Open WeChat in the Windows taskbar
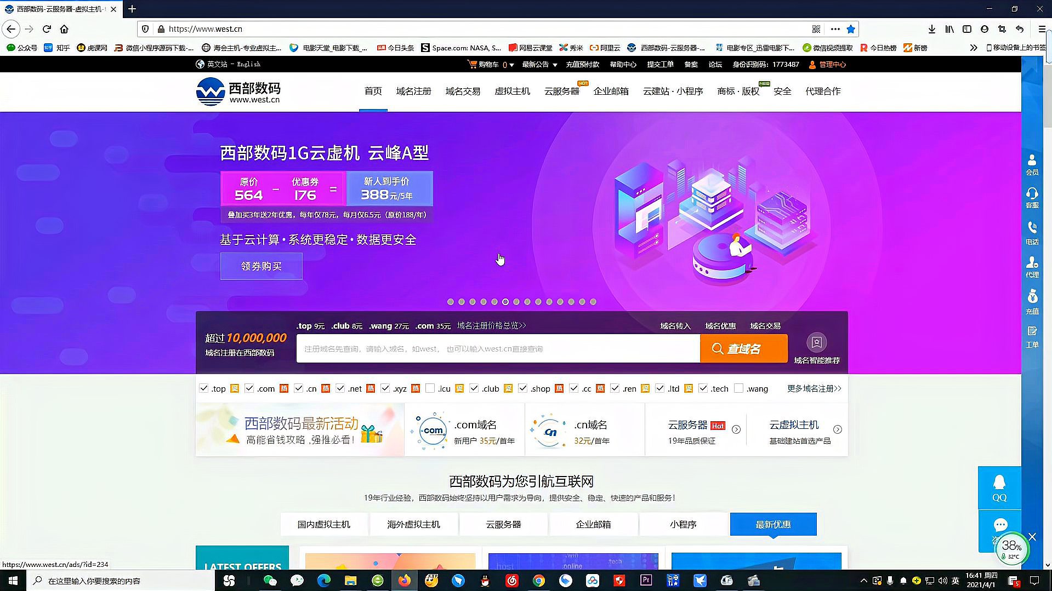This screenshot has height=591, width=1052. pos(270,581)
